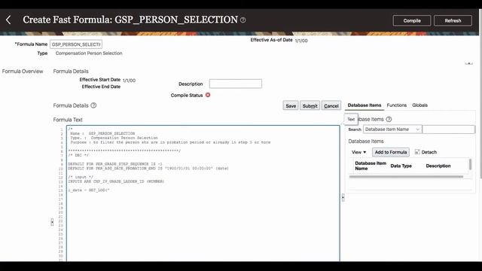Screen dimensions: 482x271
Task: Click the code line starting with INPUTS ARE
Action: 116,181
